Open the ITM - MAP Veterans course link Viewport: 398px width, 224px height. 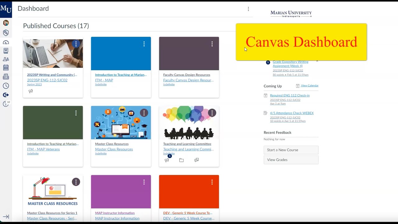click(x=43, y=149)
